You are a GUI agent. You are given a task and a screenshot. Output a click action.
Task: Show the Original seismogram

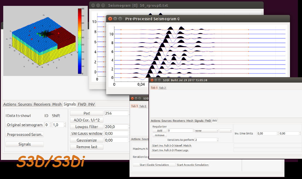(x=25, y=125)
